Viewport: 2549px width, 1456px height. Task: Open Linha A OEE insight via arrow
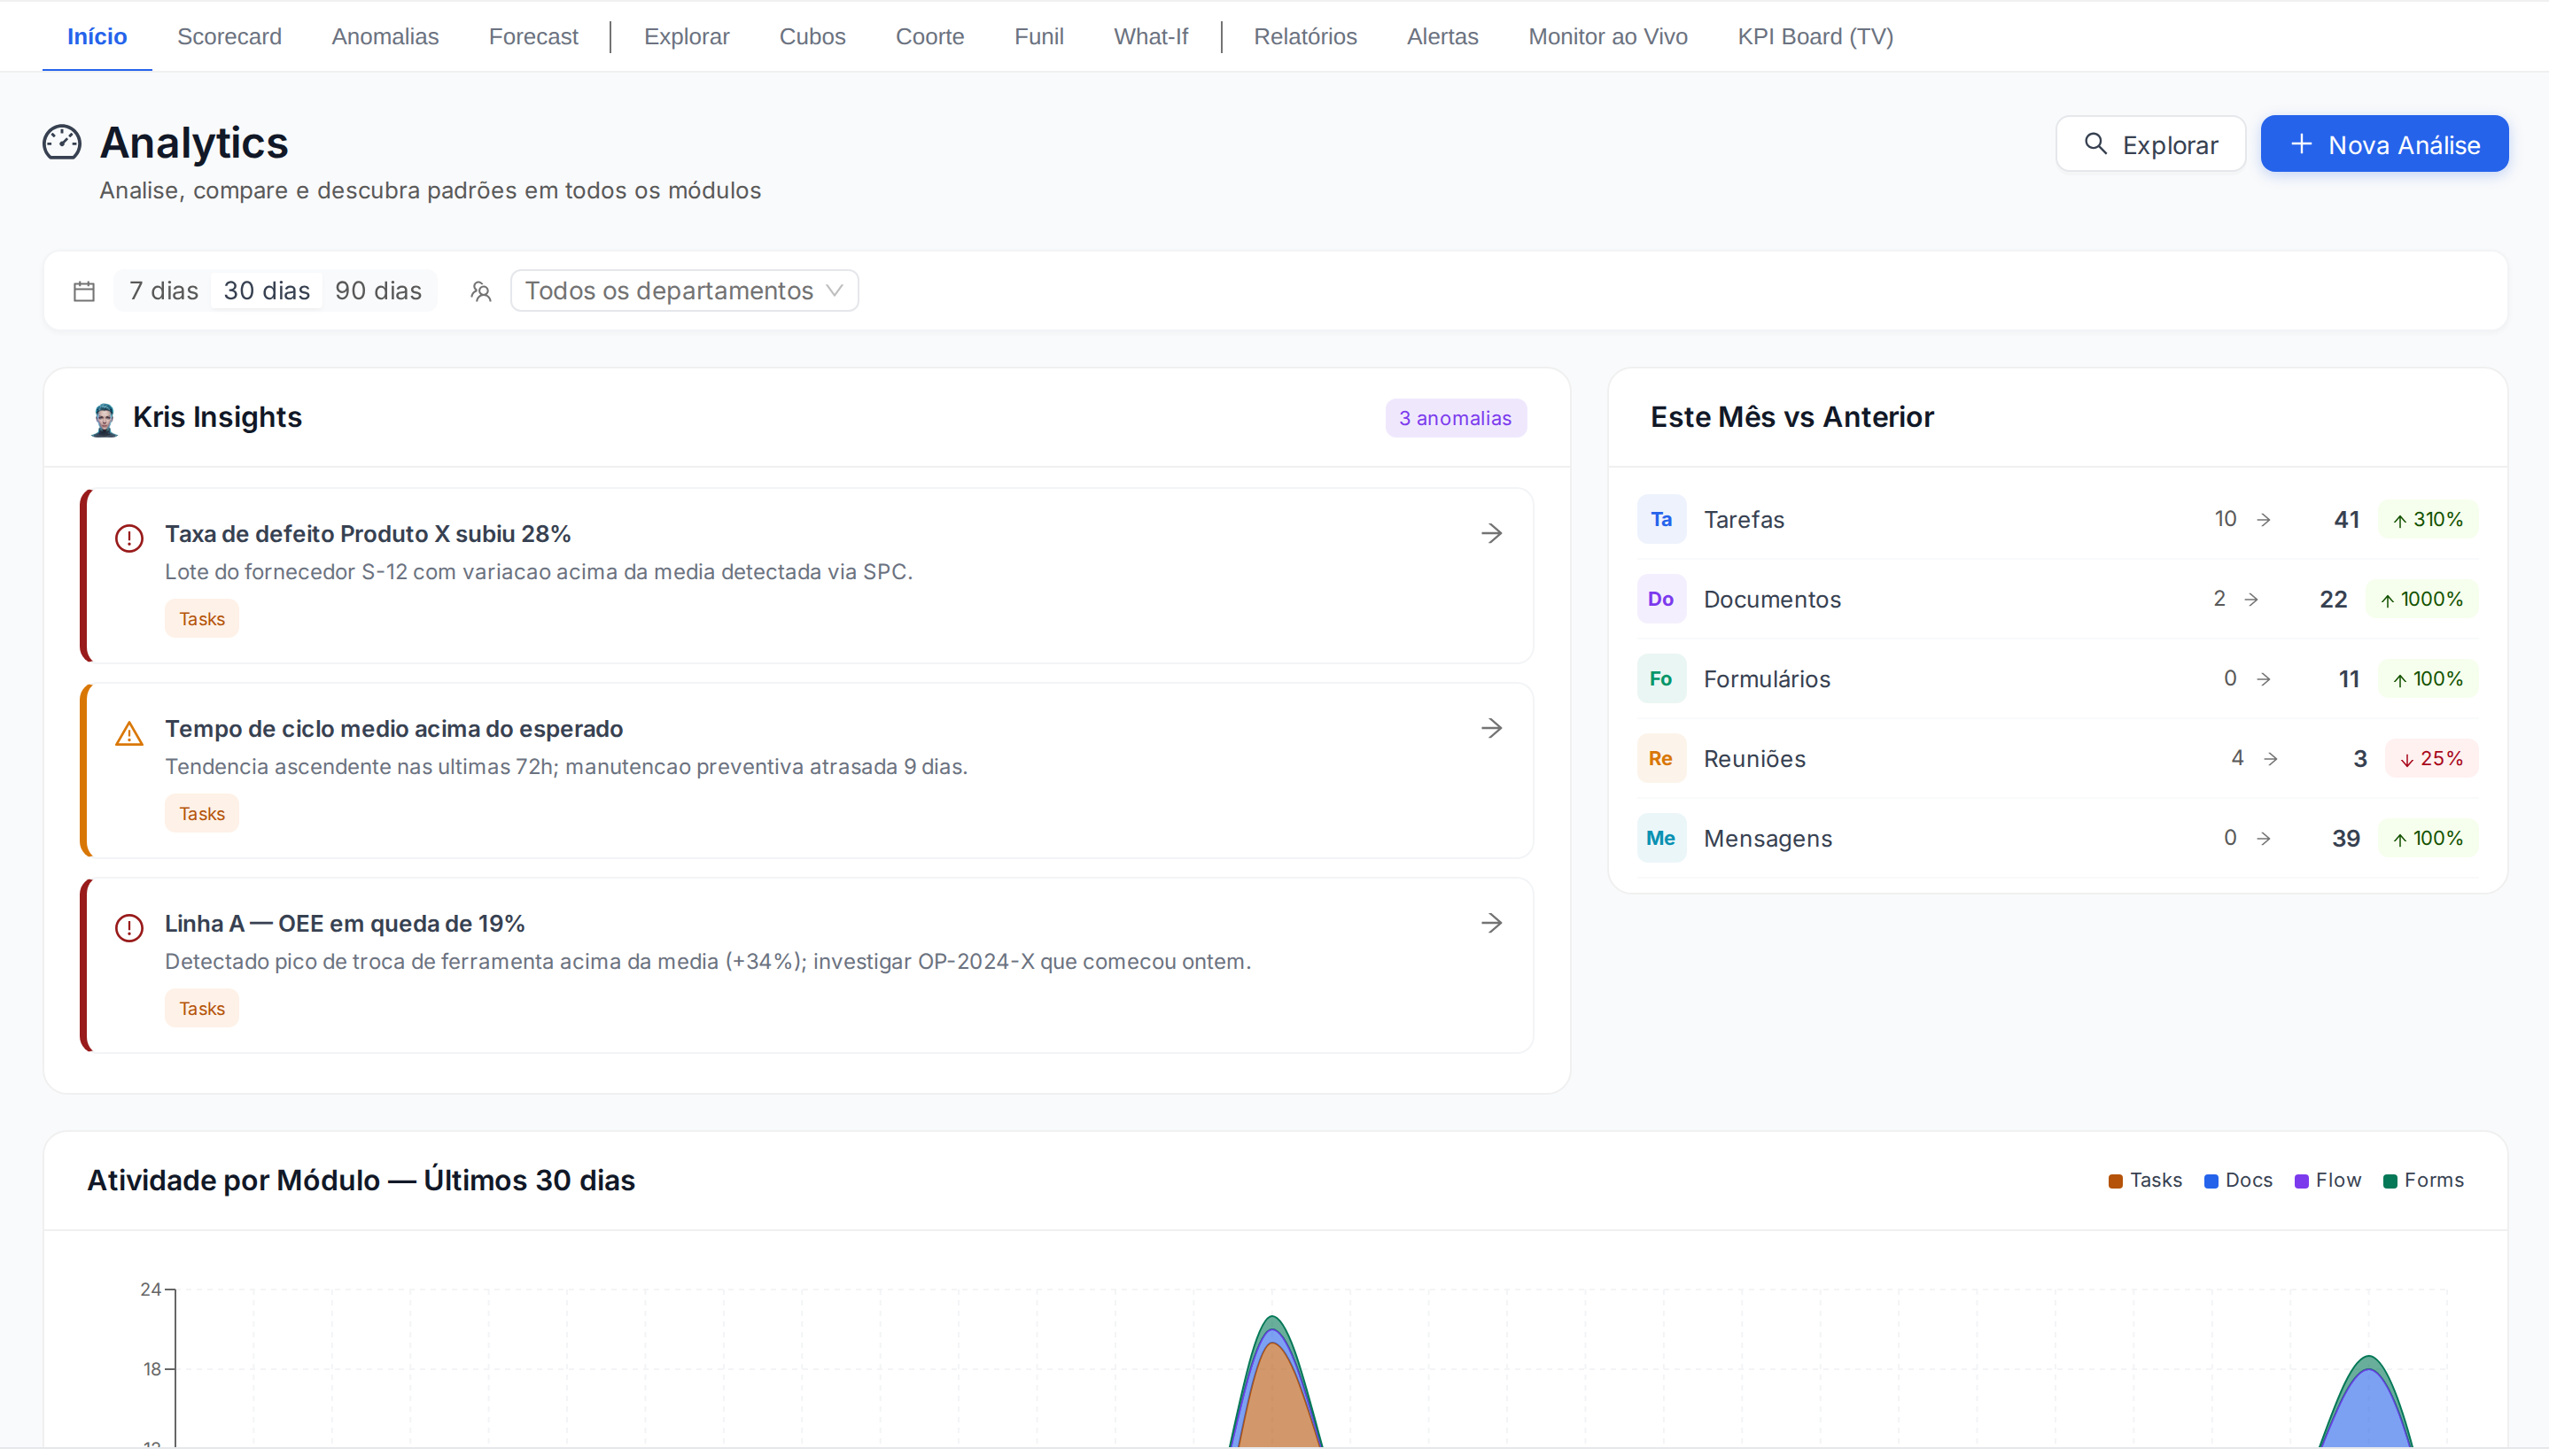1492,923
